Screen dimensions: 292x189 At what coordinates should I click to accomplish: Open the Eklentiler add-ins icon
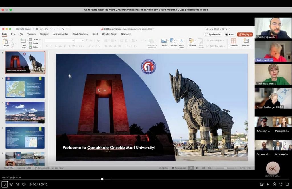[234, 41]
